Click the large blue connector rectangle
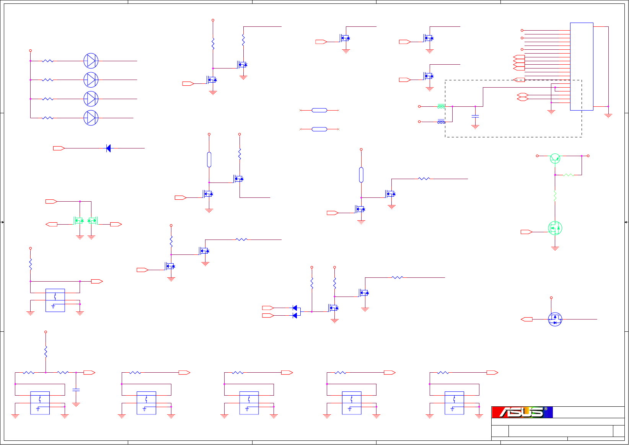The width and height of the screenshot is (629, 445). point(582,67)
